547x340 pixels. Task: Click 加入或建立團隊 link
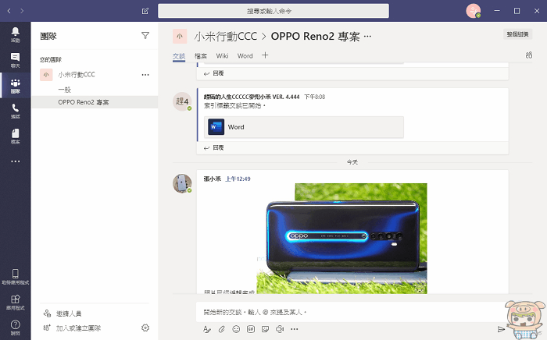click(72, 328)
